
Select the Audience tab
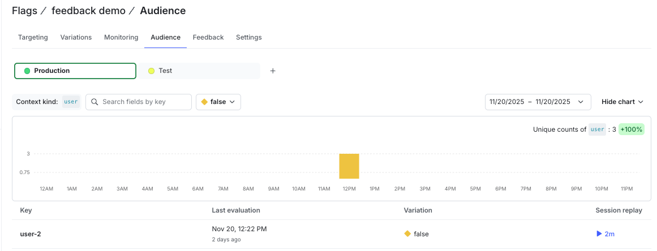point(165,37)
